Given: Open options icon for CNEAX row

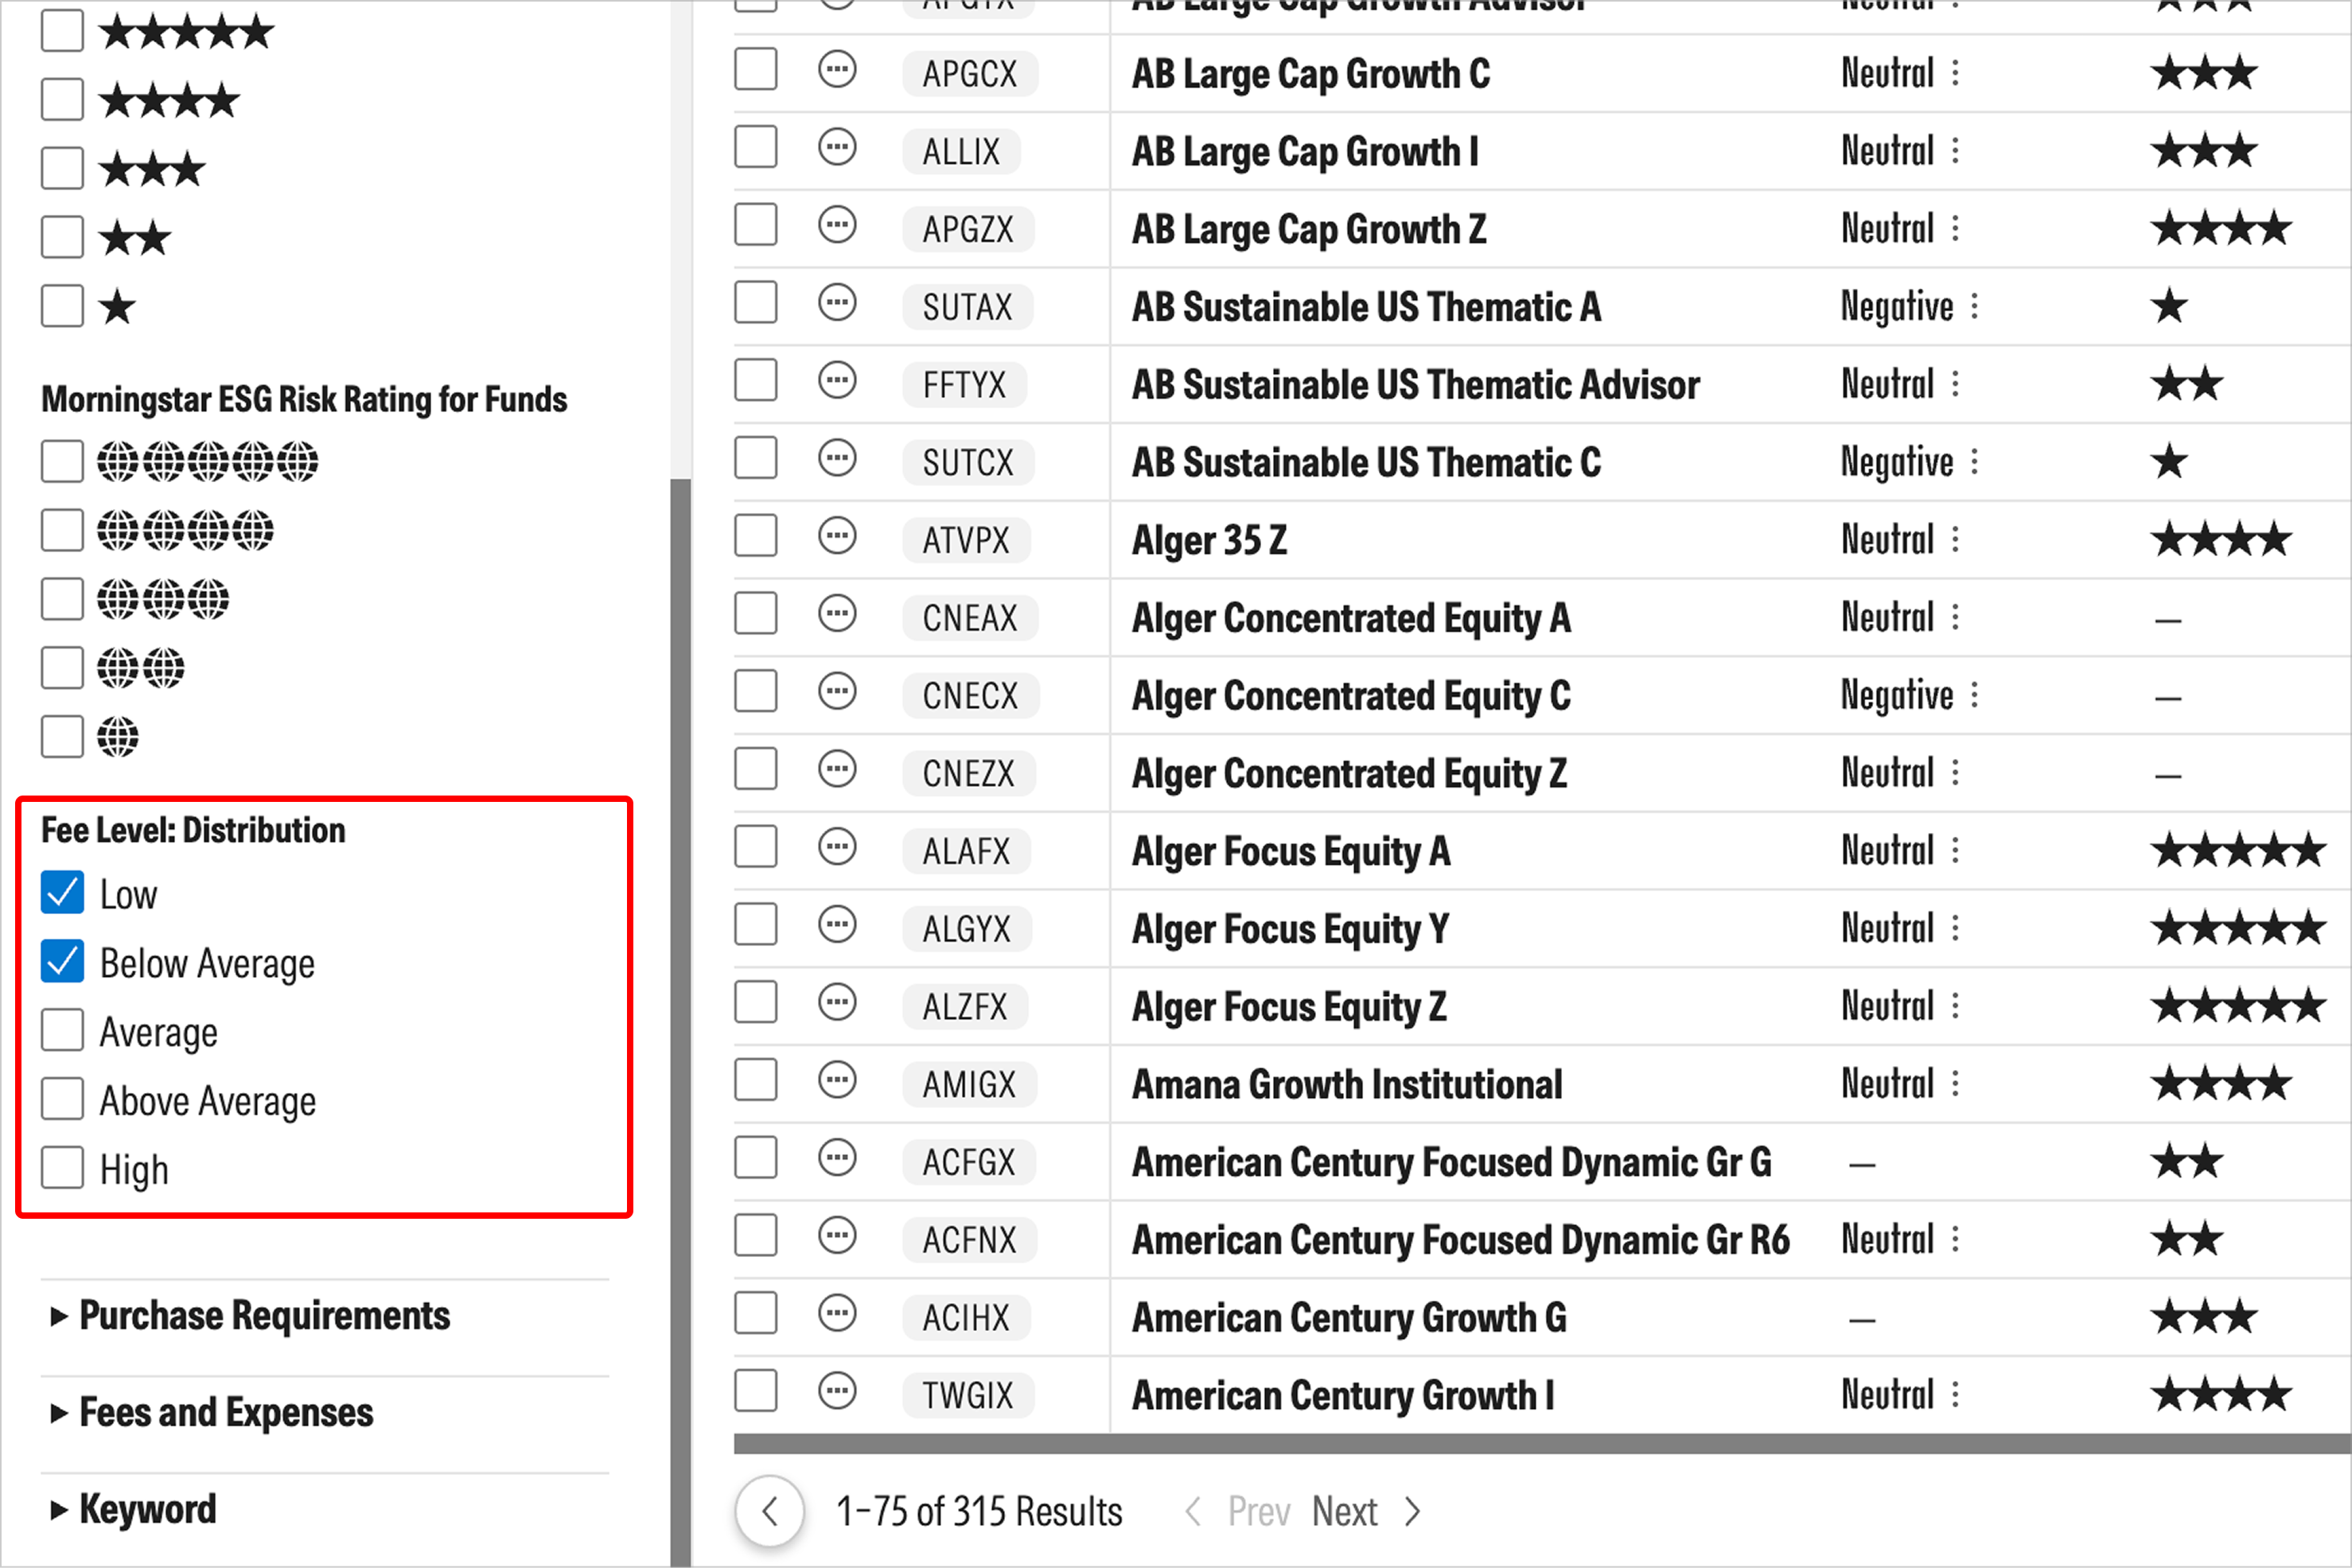Looking at the screenshot, I should point(837,614).
